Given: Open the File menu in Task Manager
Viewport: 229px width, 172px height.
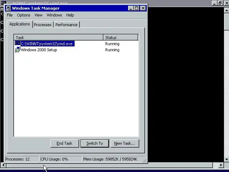Looking at the screenshot, I should [10, 15].
